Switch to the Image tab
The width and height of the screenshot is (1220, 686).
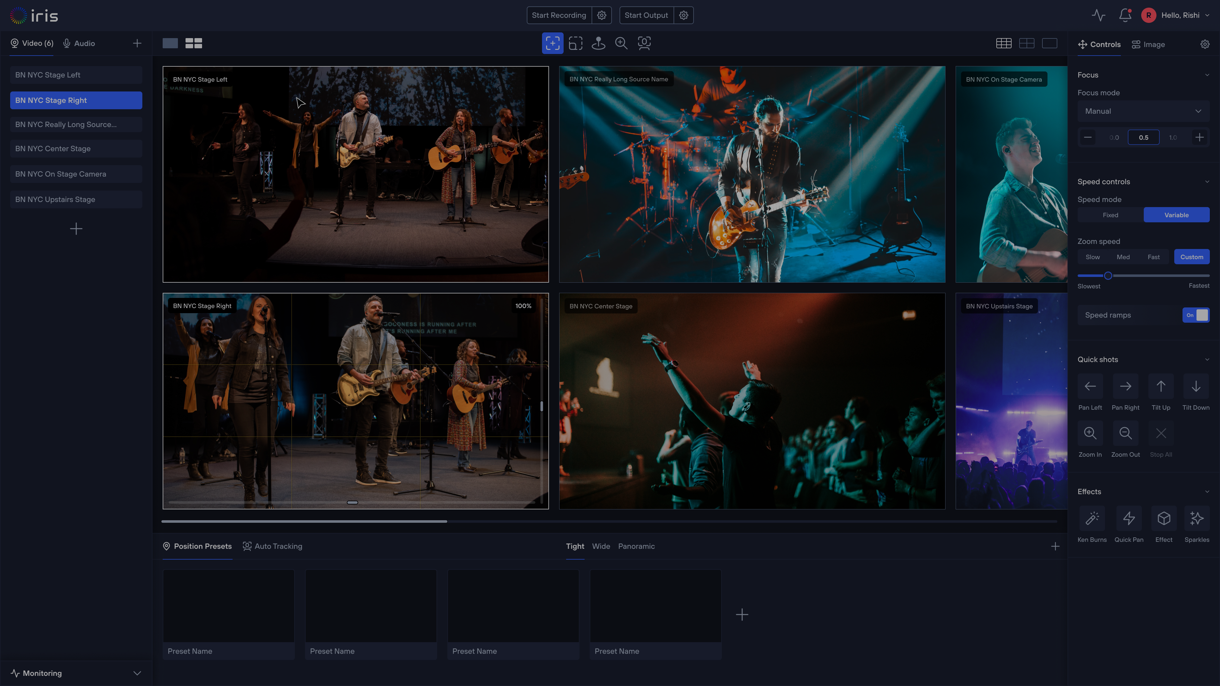(1148, 44)
